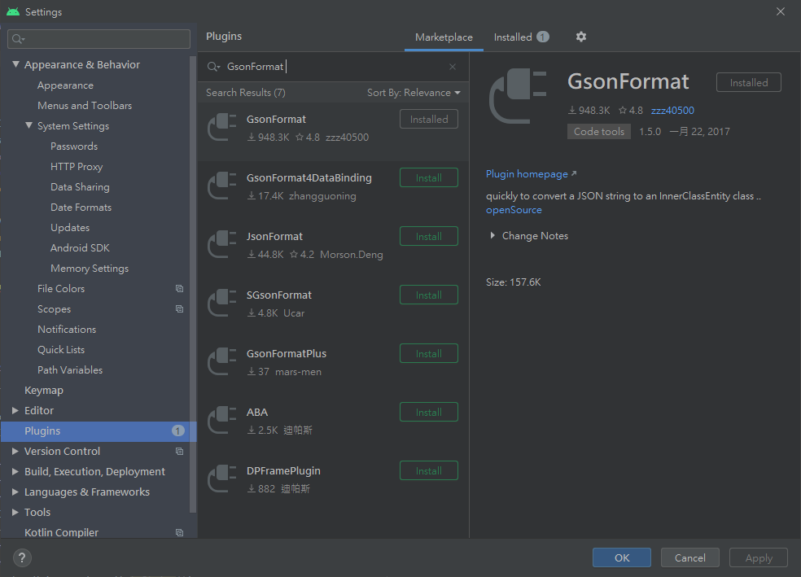Viewport: 801px width, 577px height.
Task: Open the plugin search history magnifier icon
Action: 213,67
